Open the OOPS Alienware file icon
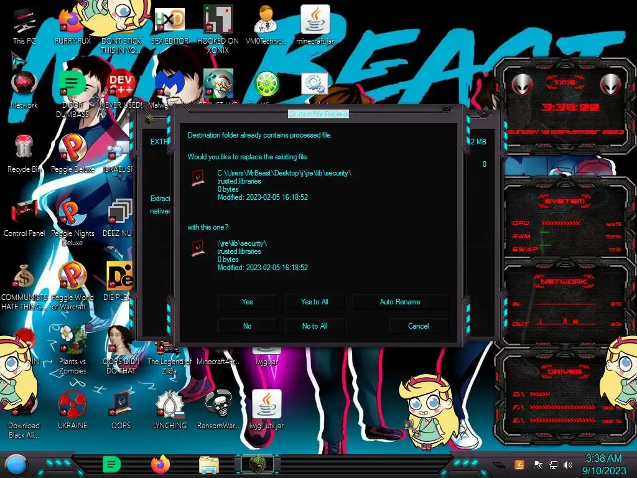The height and width of the screenshot is (478, 637). (121, 410)
